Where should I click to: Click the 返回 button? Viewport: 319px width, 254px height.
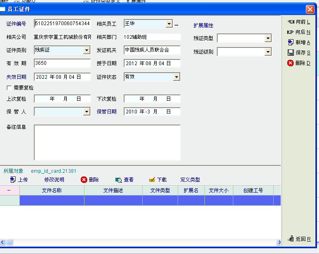coord(300,239)
